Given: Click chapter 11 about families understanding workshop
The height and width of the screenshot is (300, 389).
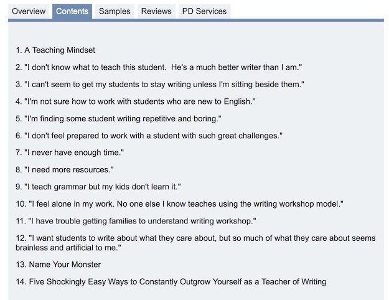Looking at the screenshot, I should click(136, 221).
